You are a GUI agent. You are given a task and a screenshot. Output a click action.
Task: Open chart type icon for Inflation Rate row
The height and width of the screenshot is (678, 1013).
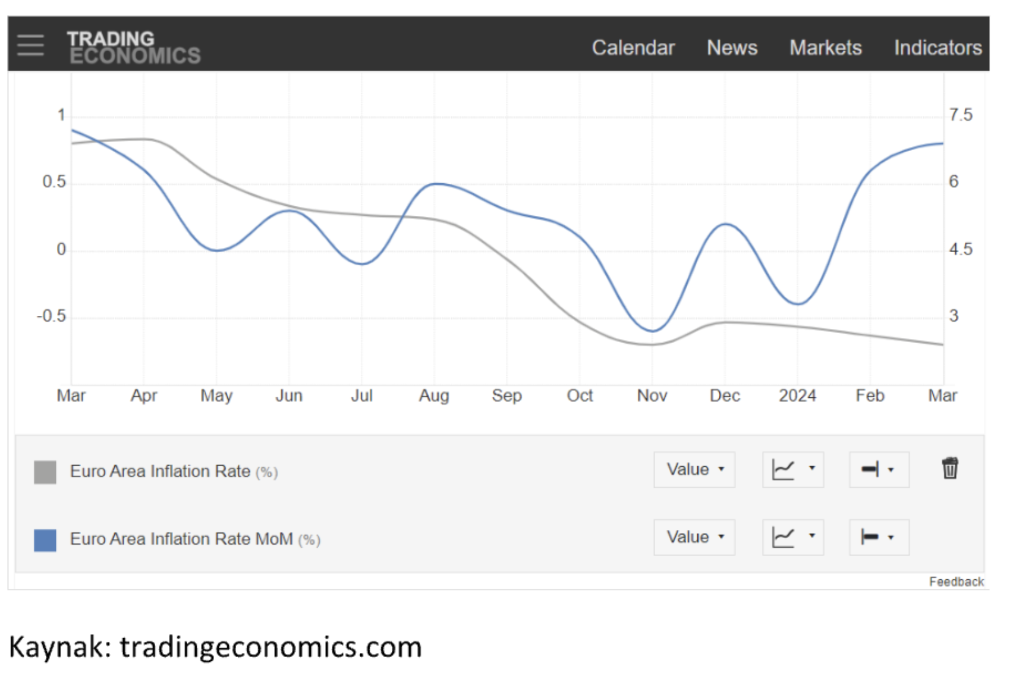(x=783, y=470)
